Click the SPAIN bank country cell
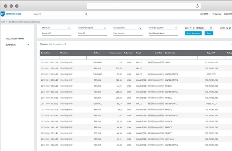The image size is (232, 151). 168,62
